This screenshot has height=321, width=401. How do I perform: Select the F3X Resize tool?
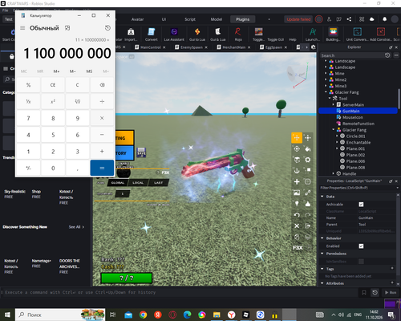point(308,138)
